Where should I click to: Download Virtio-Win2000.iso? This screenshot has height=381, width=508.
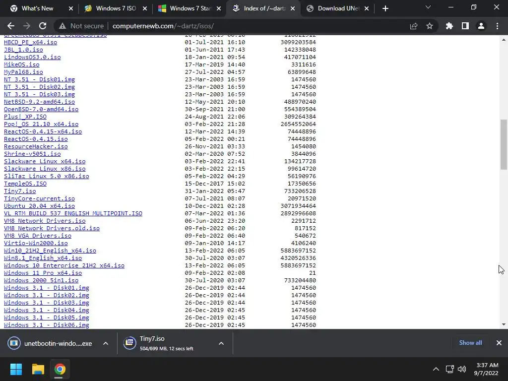(x=36, y=243)
